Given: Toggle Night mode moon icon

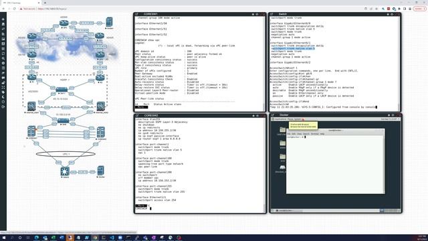Looking at the screenshot, I should [3, 97].
